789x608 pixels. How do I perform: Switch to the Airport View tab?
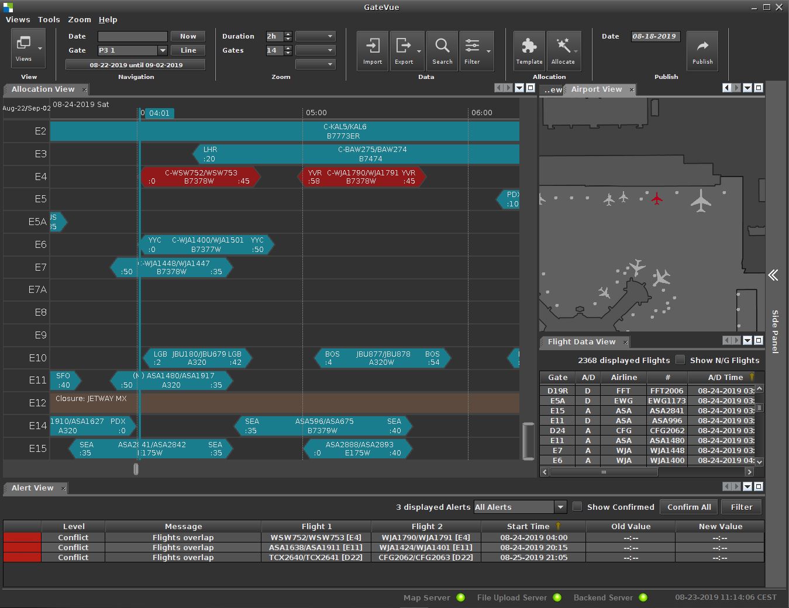pos(596,89)
